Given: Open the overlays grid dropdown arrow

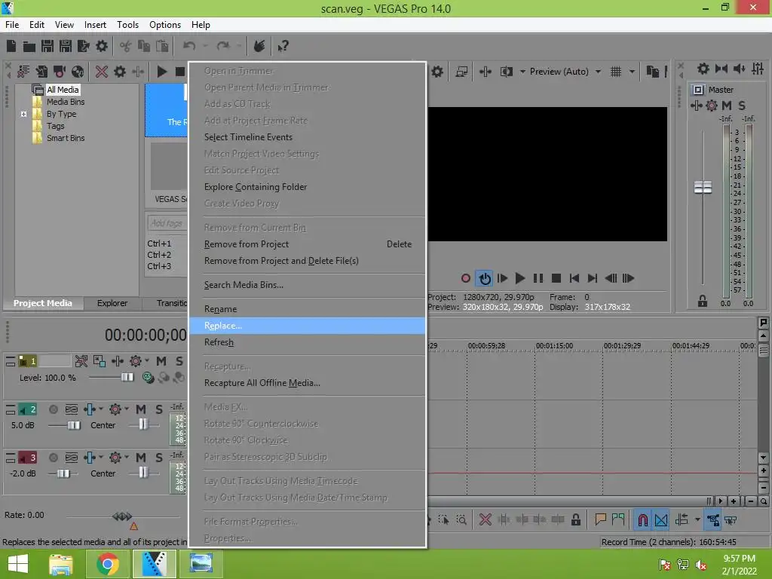Looking at the screenshot, I should point(632,72).
